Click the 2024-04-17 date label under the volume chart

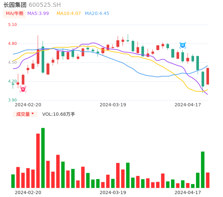point(188,192)
